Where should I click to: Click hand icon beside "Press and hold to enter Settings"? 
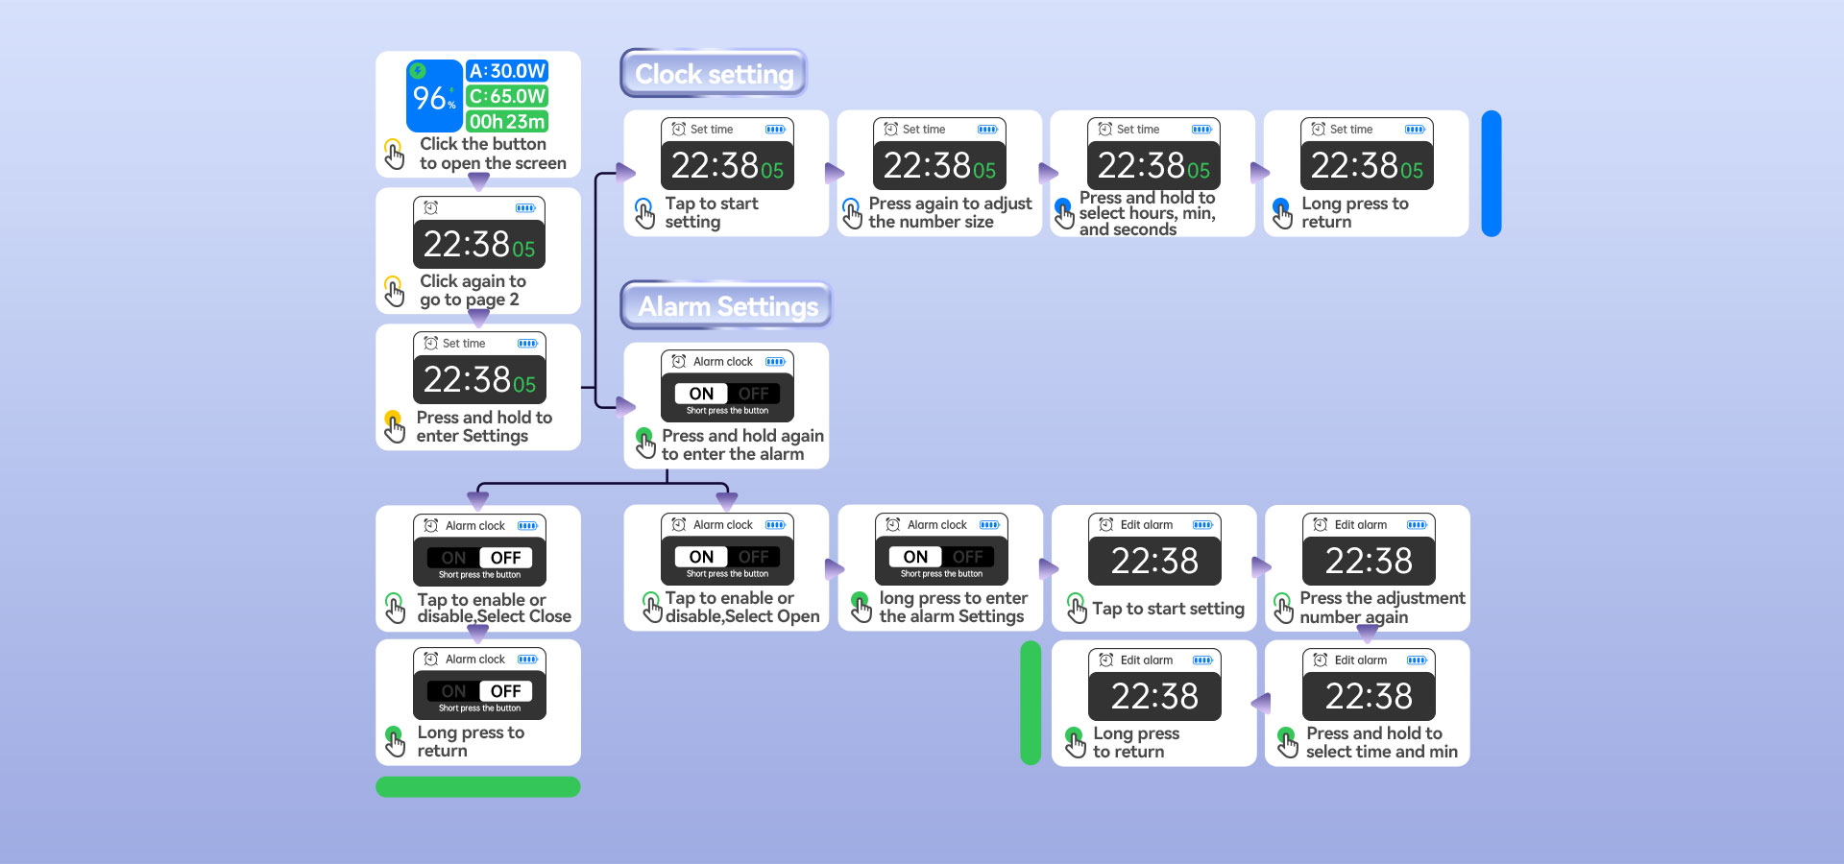[394, 426]
